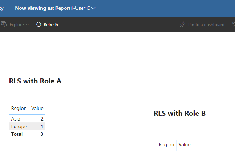Sort by the Value column header in the Role A table
The image size is (235, 163).
coord(37,109)
